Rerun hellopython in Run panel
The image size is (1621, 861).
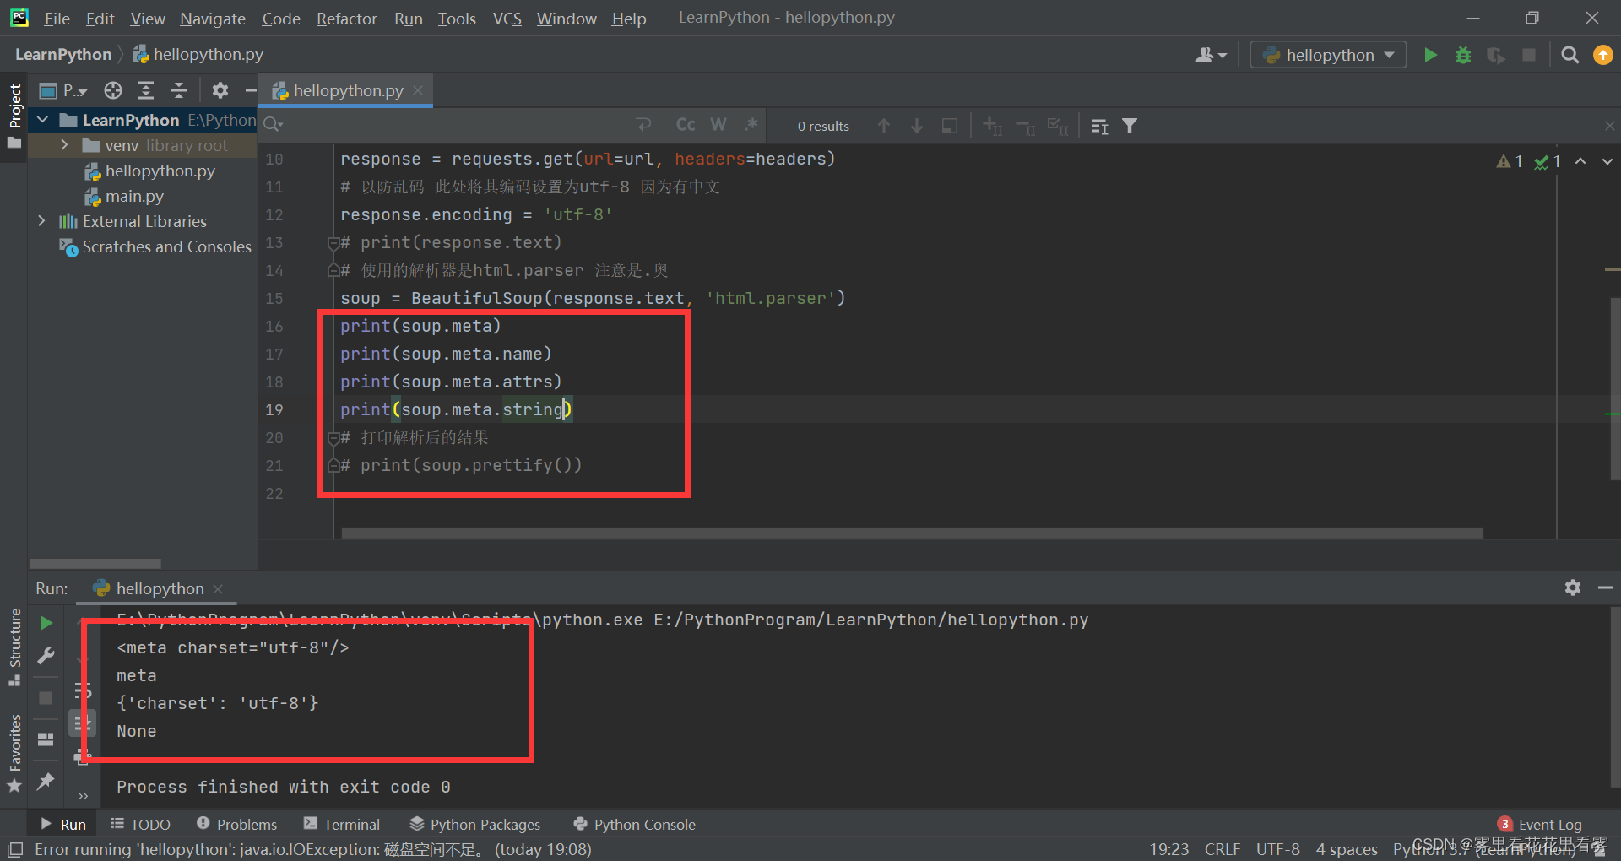[x=46, y=623]
